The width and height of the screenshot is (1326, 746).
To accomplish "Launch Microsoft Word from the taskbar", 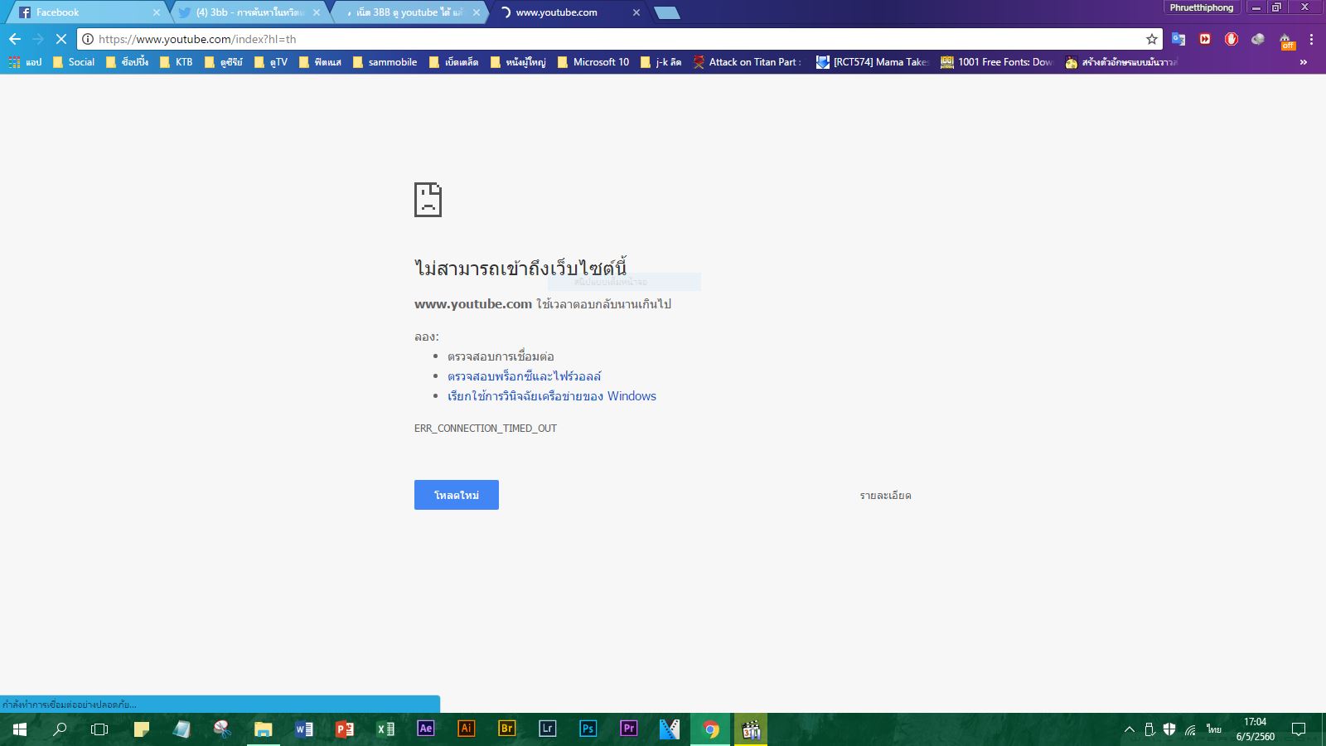I will [x=304, y=729].
